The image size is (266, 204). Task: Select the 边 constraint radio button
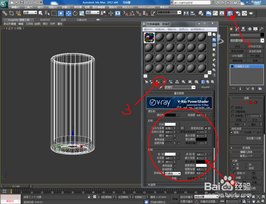246,164
